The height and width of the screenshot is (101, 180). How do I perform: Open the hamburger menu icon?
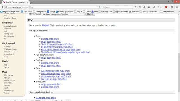tap(177, 7)
